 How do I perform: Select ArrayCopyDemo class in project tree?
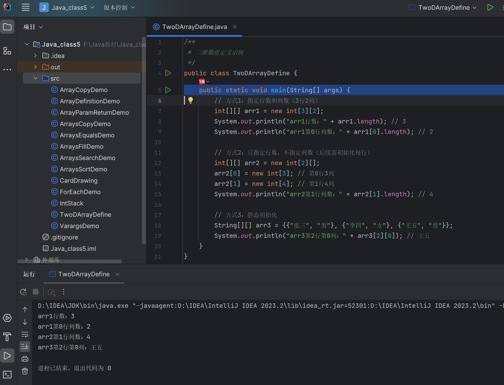tap(84, 90)
